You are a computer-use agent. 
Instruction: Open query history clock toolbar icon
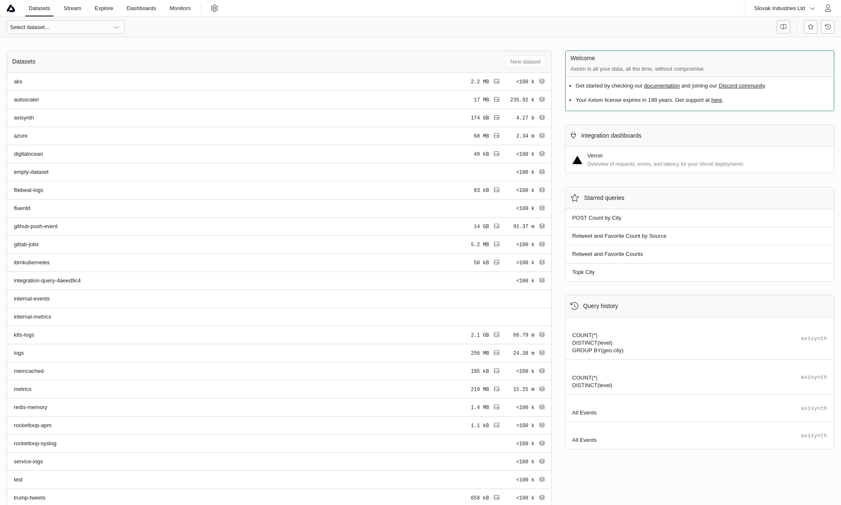pyautogui.click(x=827, y=27)
